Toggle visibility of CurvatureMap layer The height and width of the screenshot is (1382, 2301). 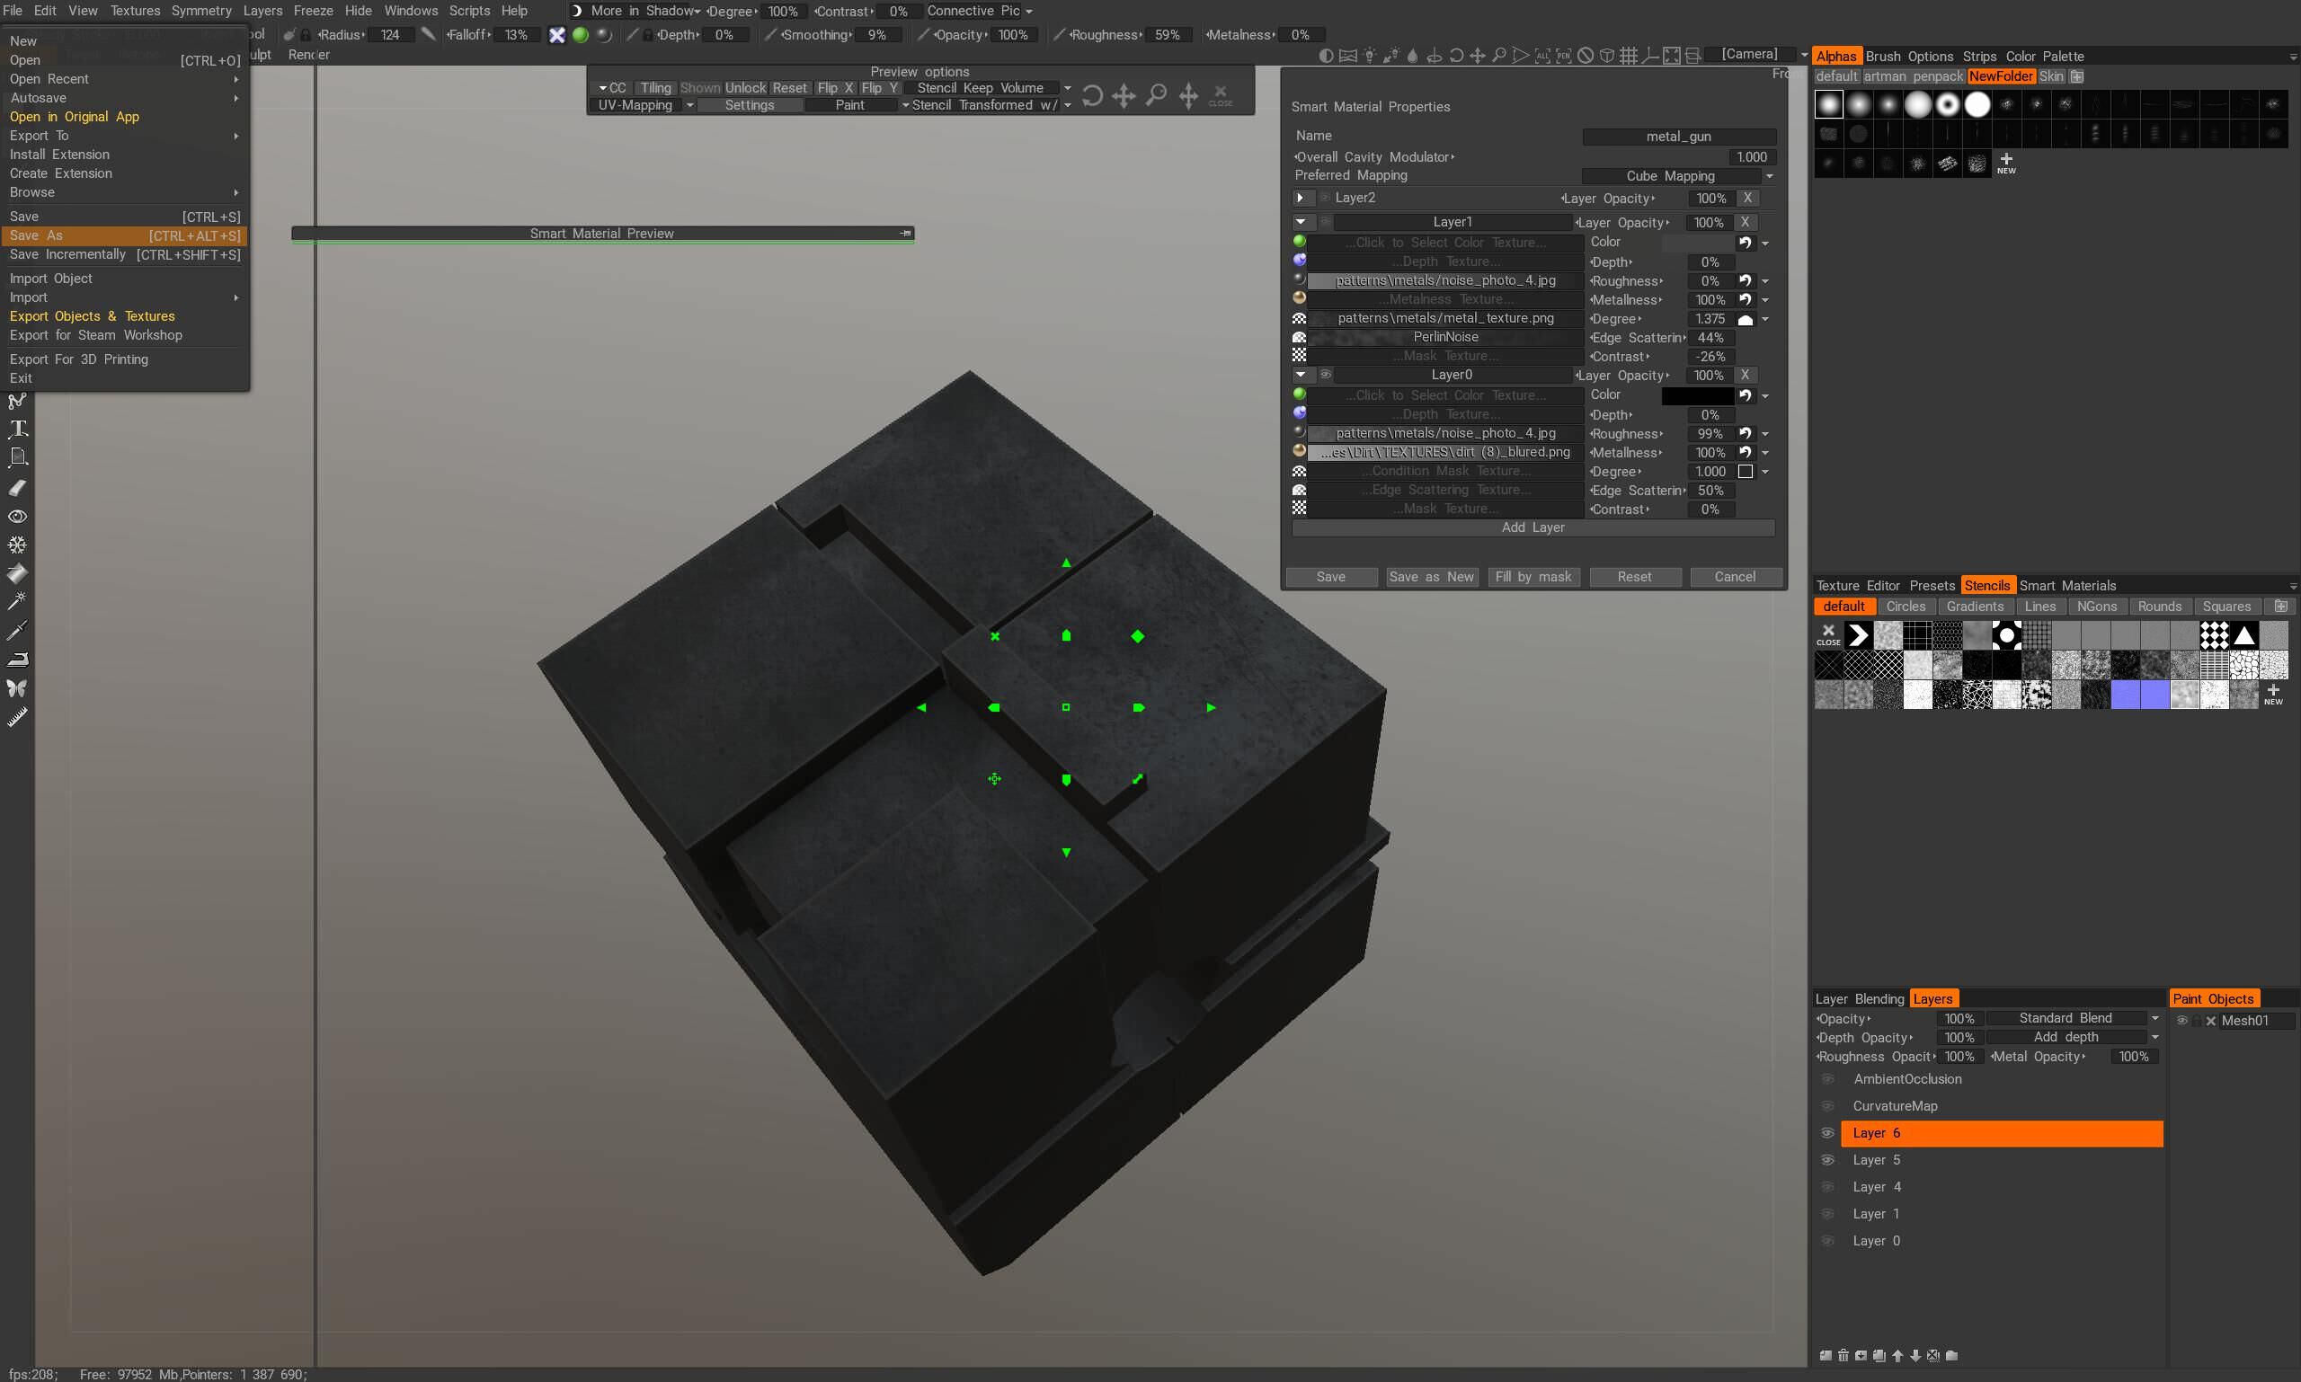[1827, 1106]
